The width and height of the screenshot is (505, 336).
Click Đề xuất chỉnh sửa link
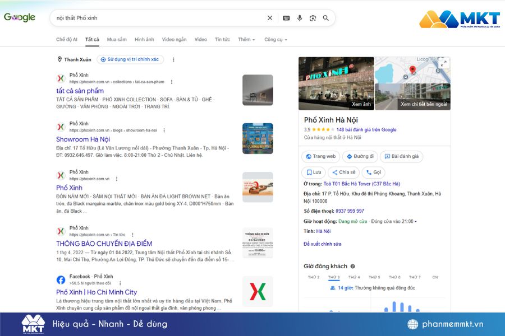(x=323, y=244)
